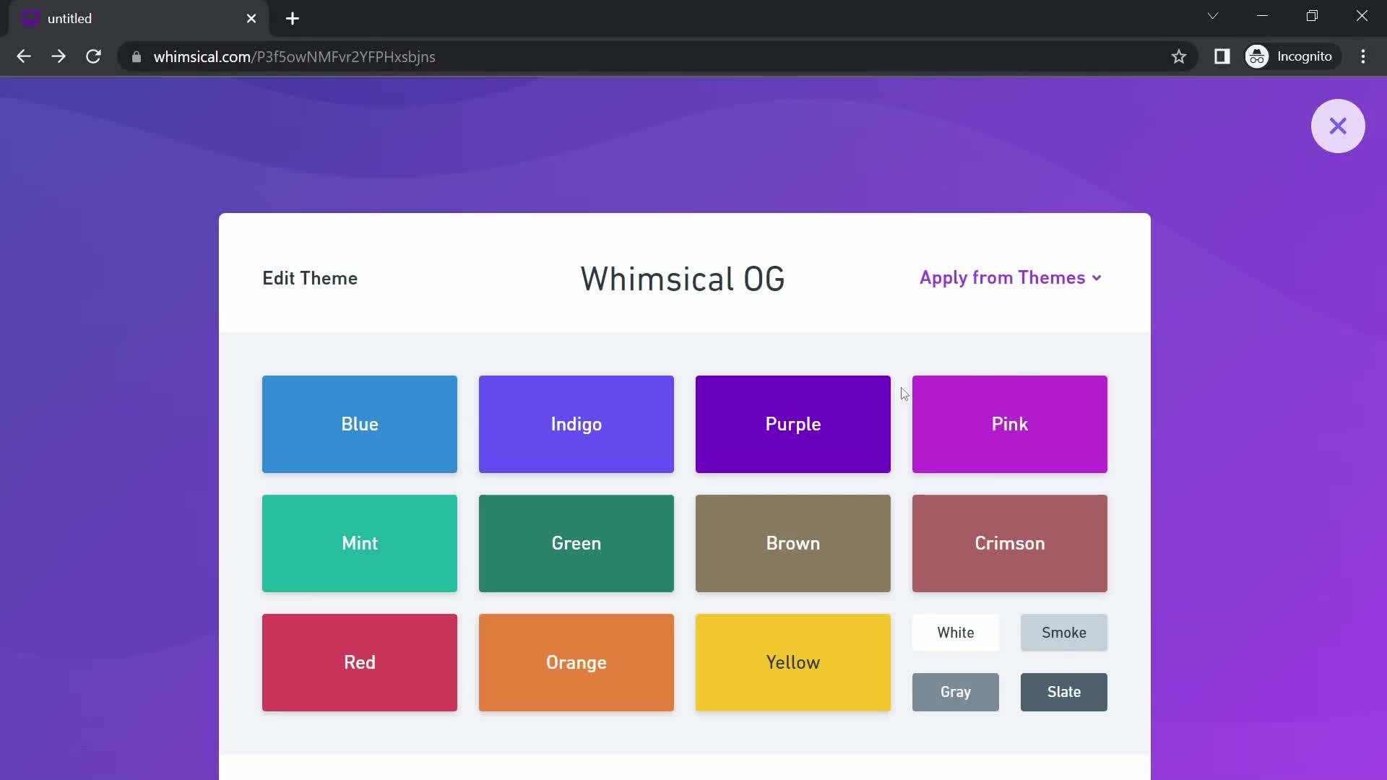
Task: Select the Green theme option
Action: click(x=576, y=543)
